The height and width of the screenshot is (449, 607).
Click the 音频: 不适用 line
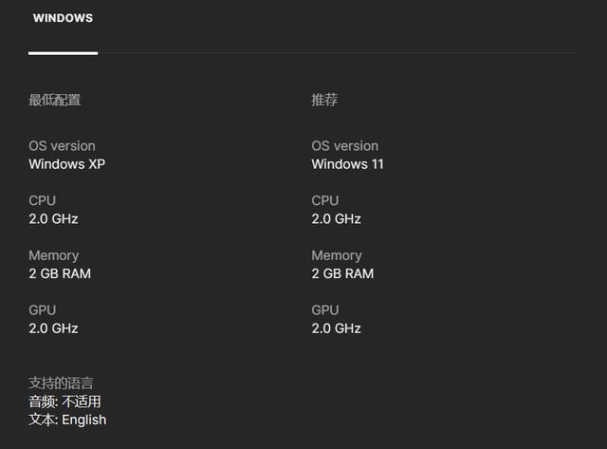tap(64, 402)
